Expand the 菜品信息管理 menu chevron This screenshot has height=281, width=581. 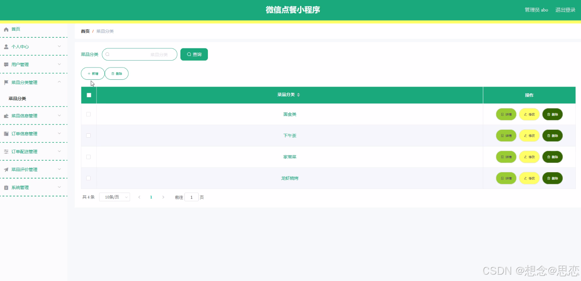[x=59, y=115]
